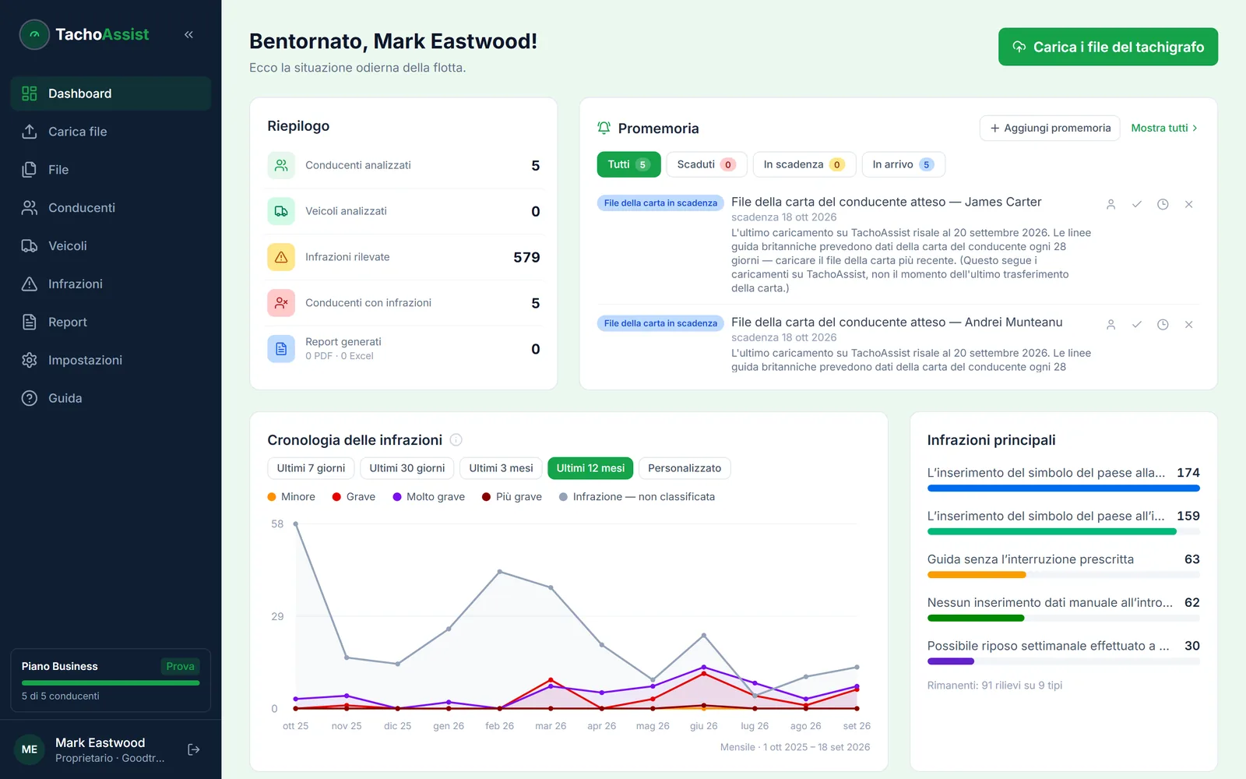Select Ultimi 12 mesi range
1246x779 pixels.
[590, 468]
